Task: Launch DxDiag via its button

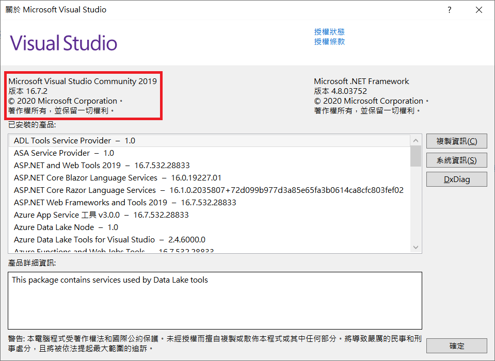Action: pyautogui.click(x=456, y=179)
